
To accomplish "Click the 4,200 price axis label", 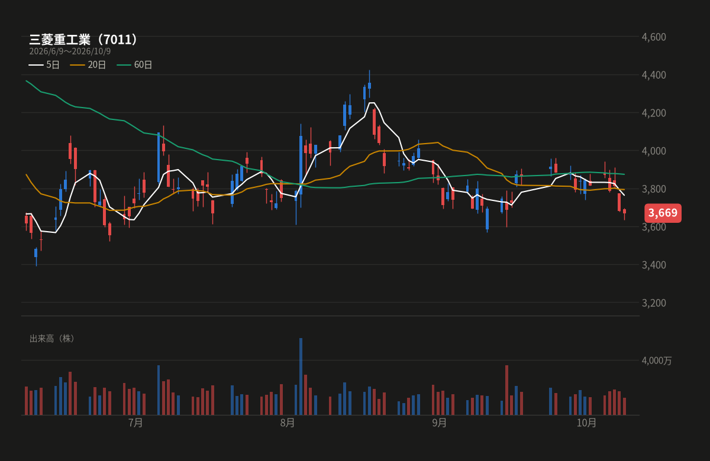I will click(x=654, y=113).
